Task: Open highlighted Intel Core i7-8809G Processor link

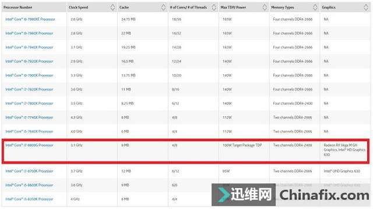Action: (29, 145)
